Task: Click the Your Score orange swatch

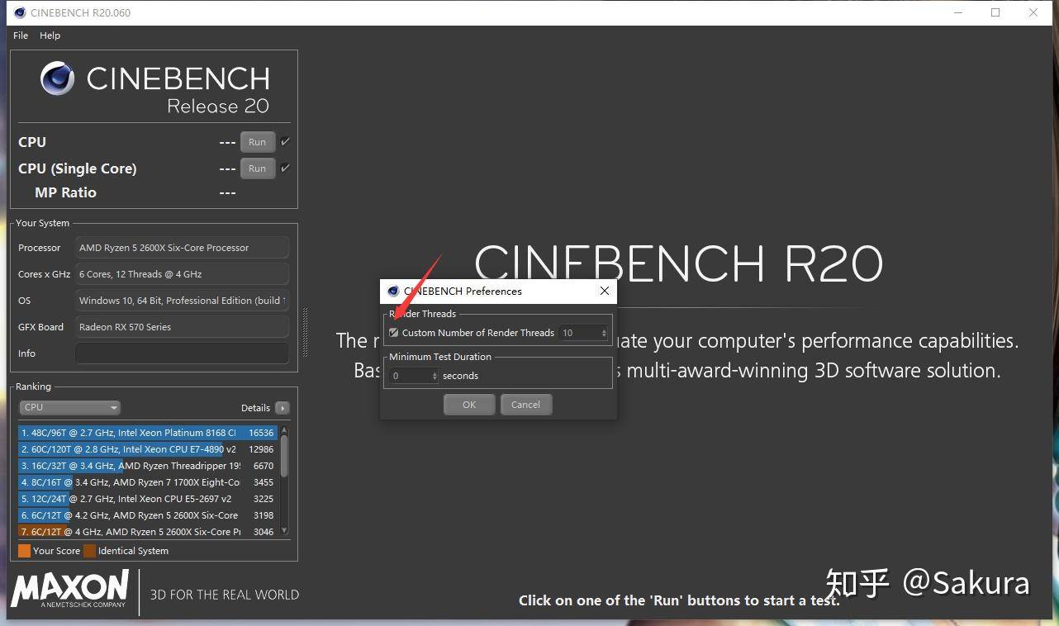Action: [24, 551]
